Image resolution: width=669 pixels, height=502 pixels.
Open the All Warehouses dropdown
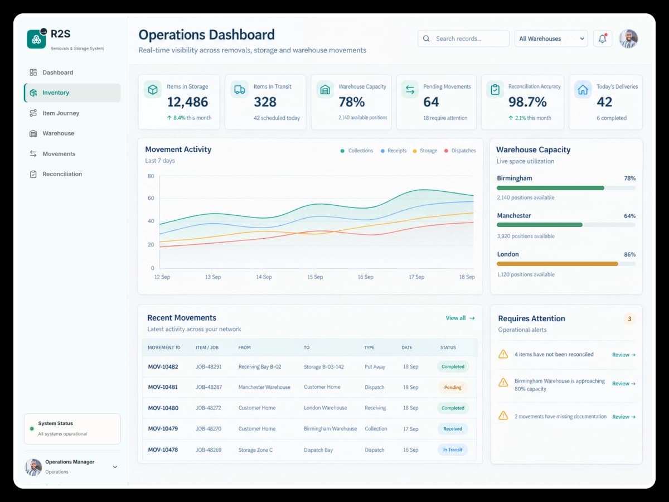tap(551, 38)
